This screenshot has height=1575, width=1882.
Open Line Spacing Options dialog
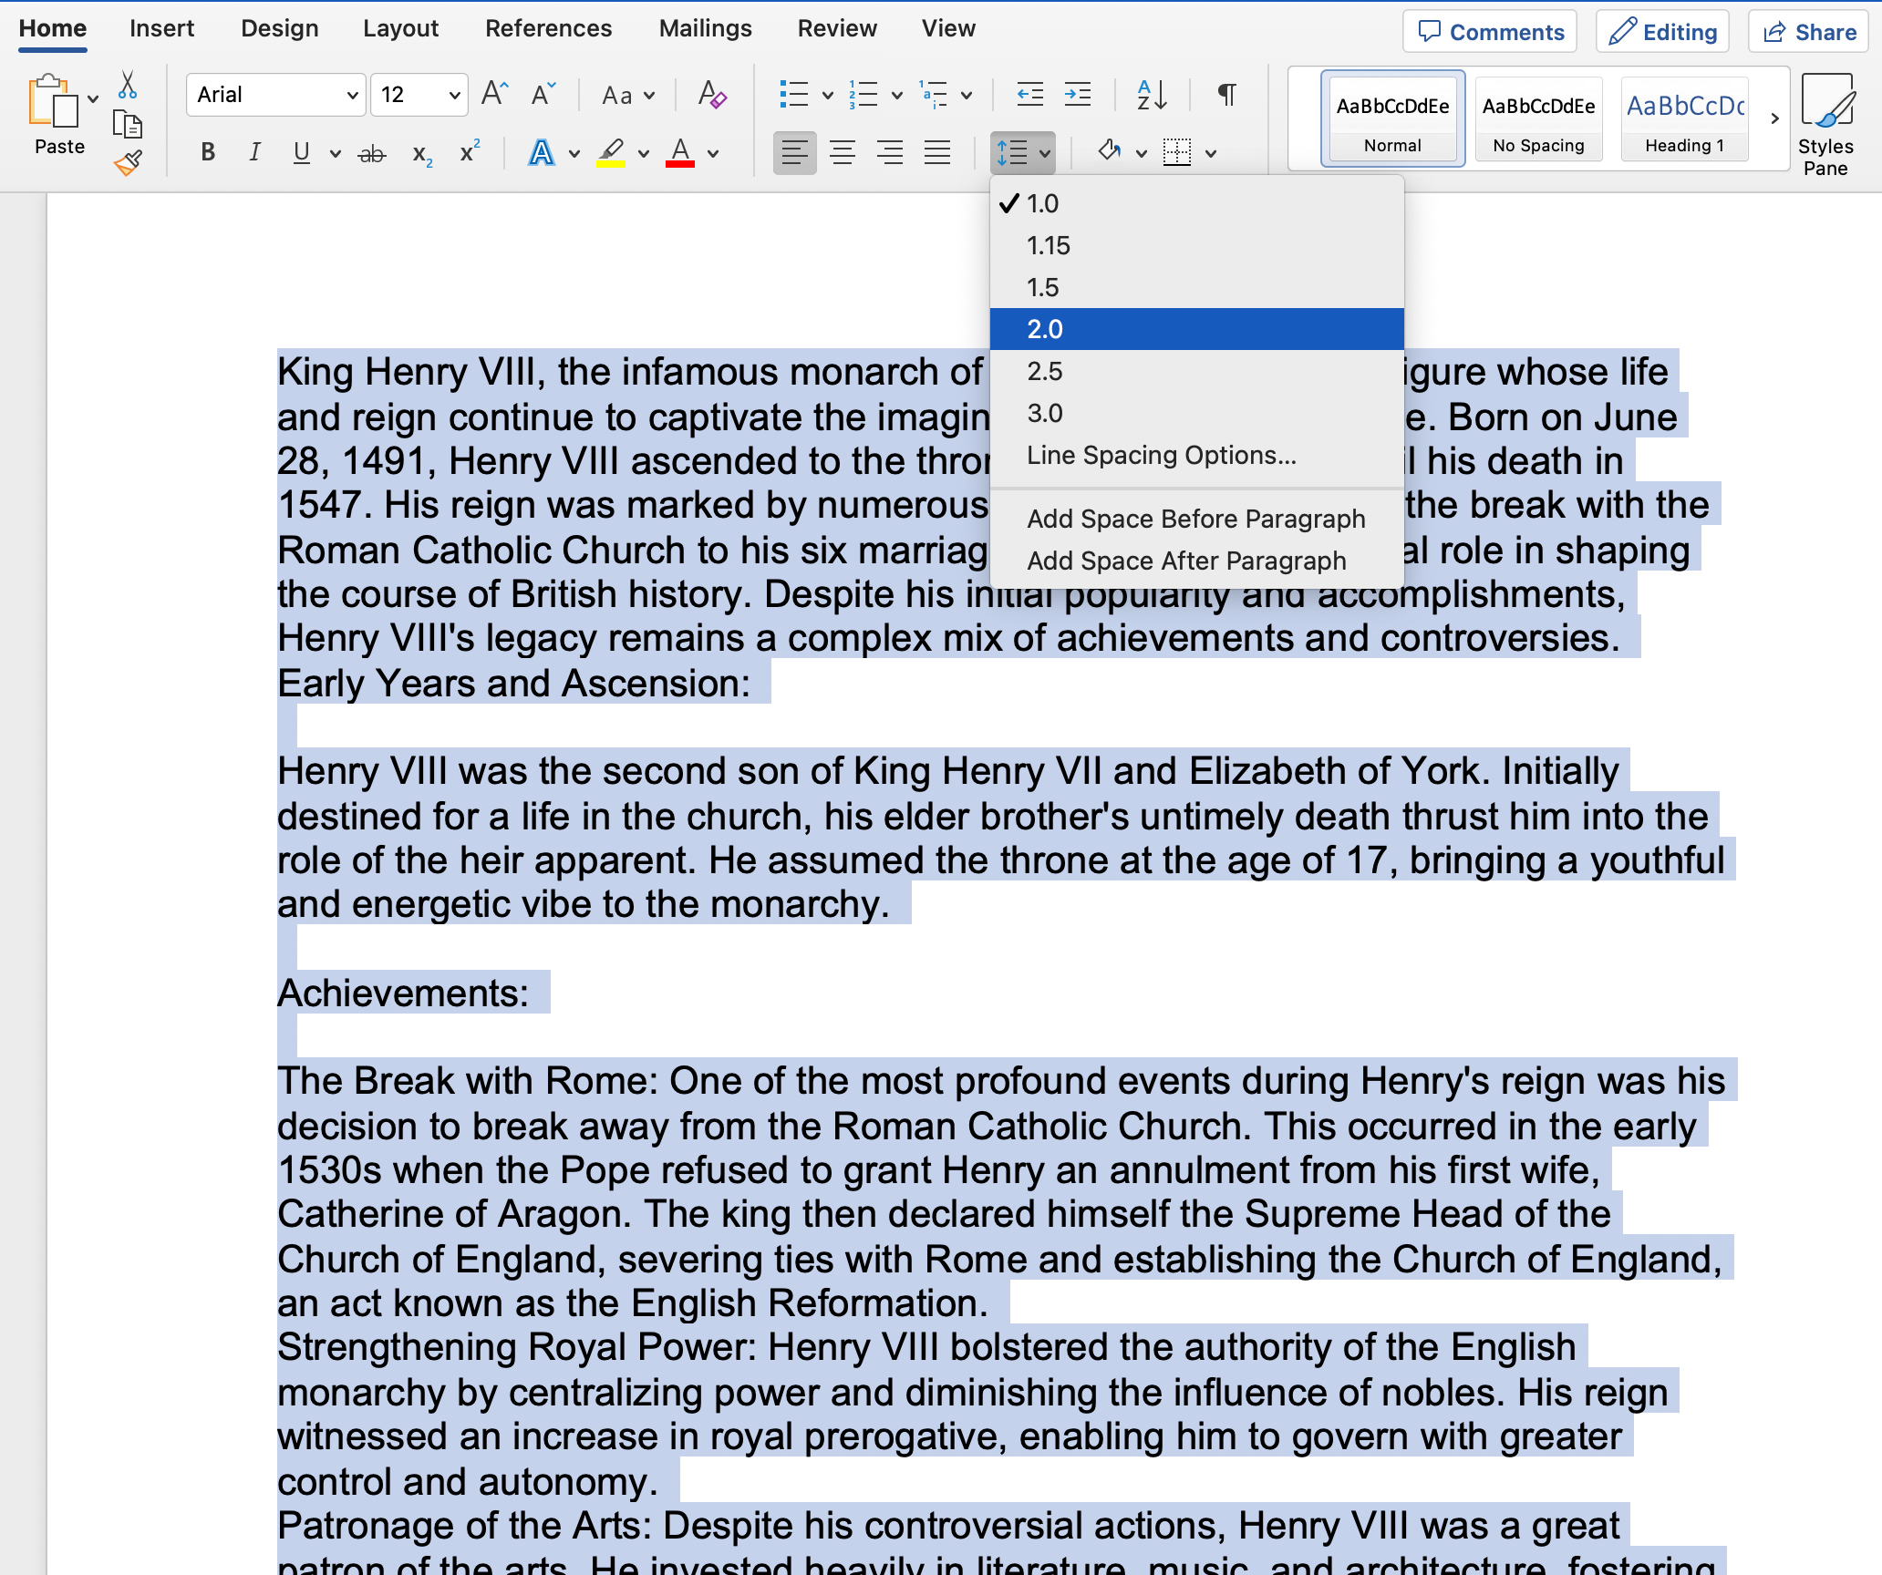point(1162,455)
